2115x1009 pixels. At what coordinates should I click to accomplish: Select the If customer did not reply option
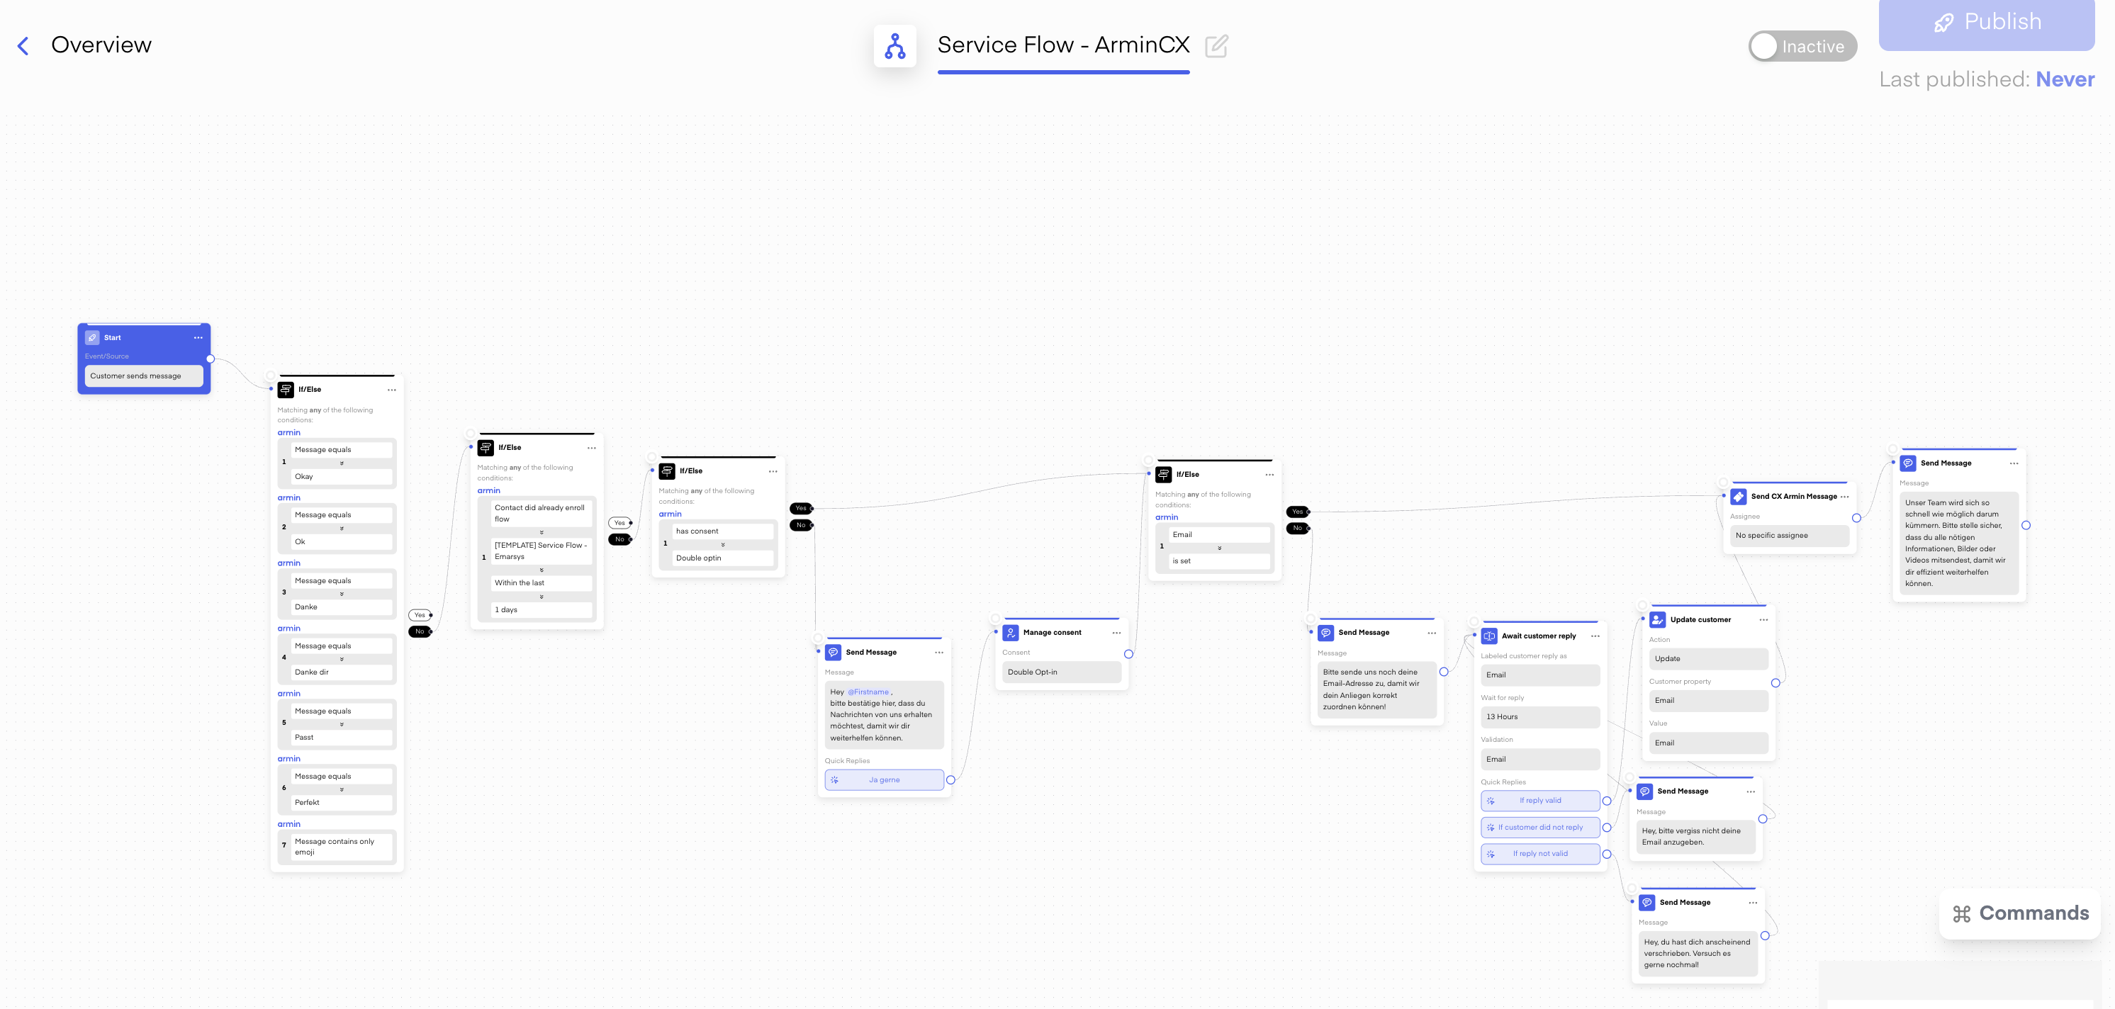point(1539,828)
